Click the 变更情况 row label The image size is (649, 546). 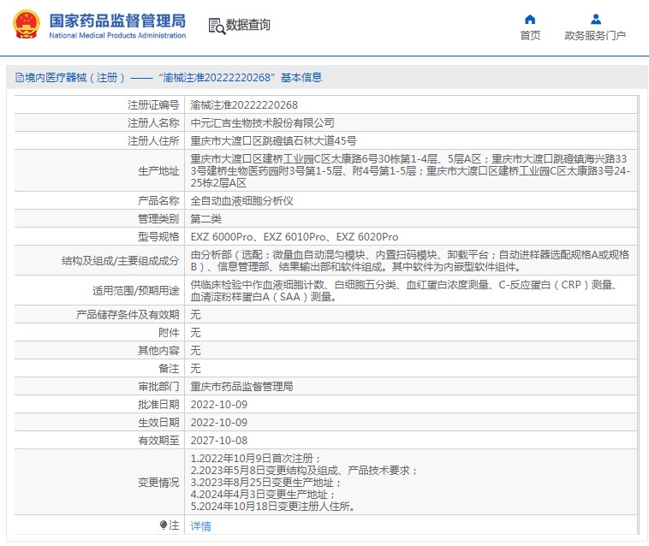[x=158, y=483]
